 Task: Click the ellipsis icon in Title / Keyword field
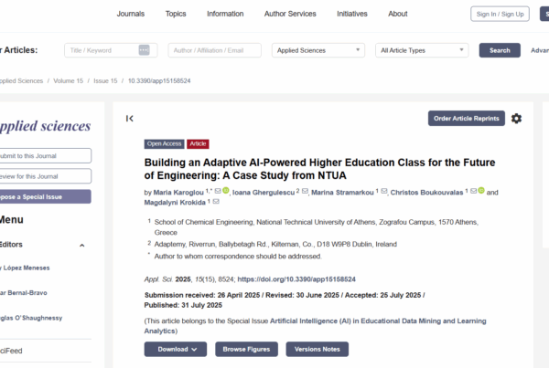[x=144, y=50]
